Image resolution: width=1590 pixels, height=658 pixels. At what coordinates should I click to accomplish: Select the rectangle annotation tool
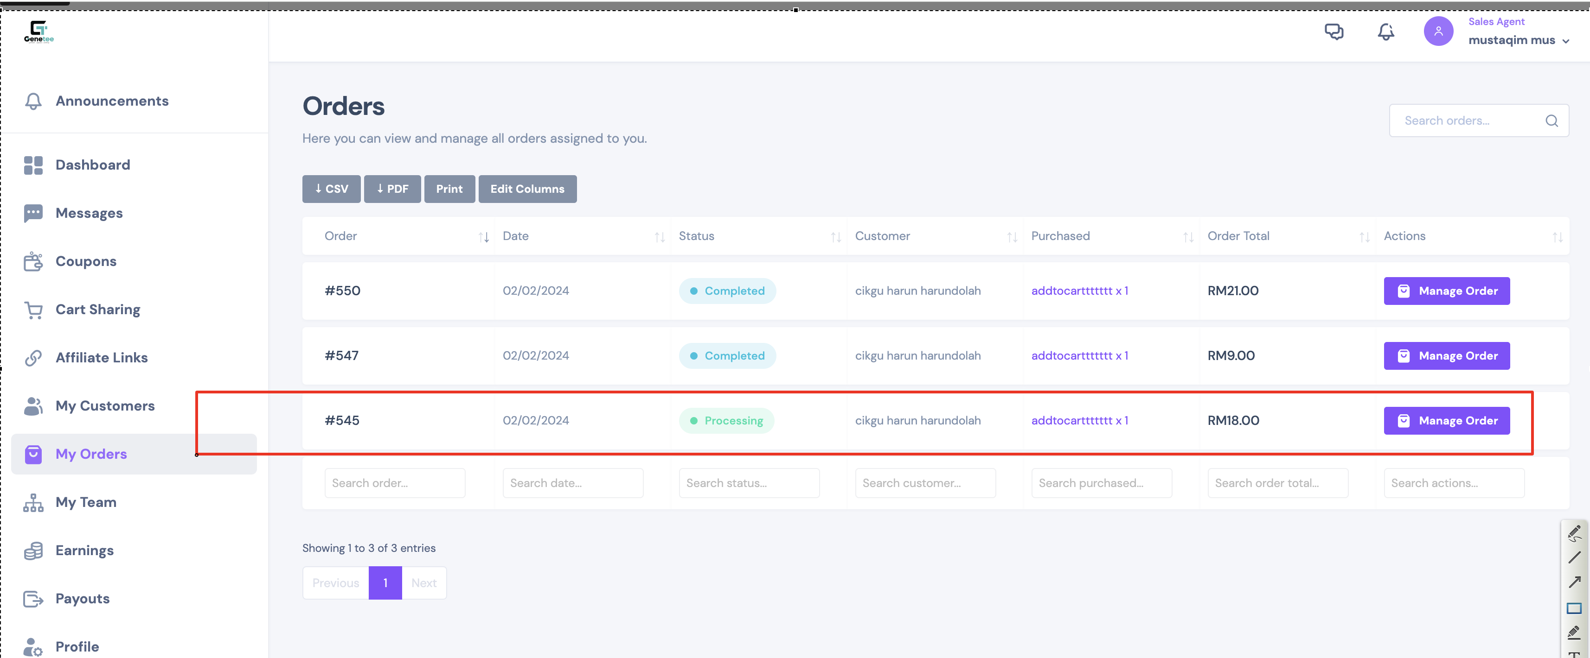coord(1574,608)
